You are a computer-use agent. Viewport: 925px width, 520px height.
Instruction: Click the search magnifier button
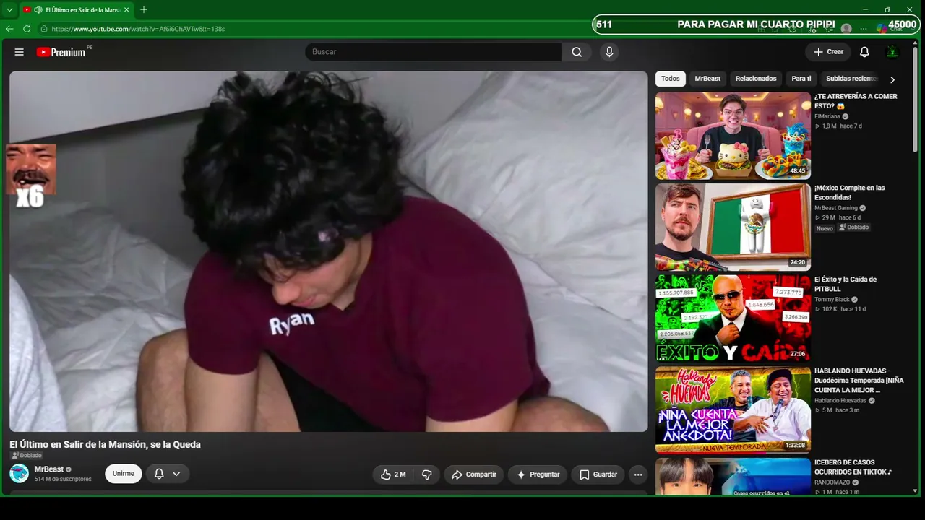pos(577,52)
